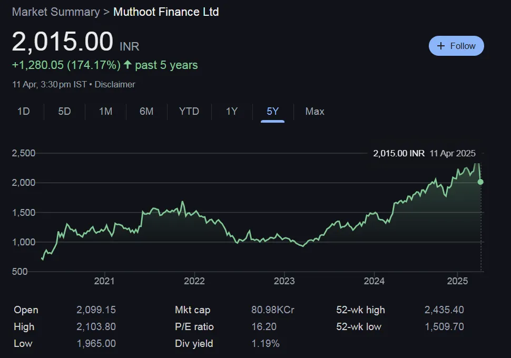Click the 2024 x-axis label
Screen dimensions: 511x358
[x=374, y=281]
